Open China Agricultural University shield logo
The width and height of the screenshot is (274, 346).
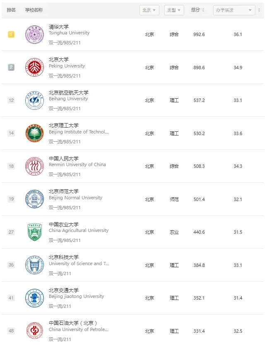34,232
